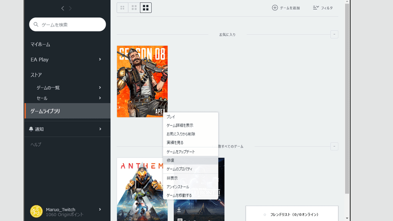
Task: Open マイホーム in sidebar
Action: coord(40,44)
